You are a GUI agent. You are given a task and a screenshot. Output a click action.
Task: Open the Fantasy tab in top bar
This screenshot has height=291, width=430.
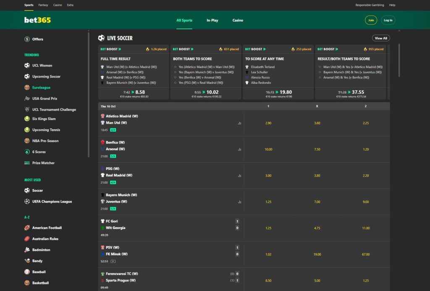click(x=43, y=5)
